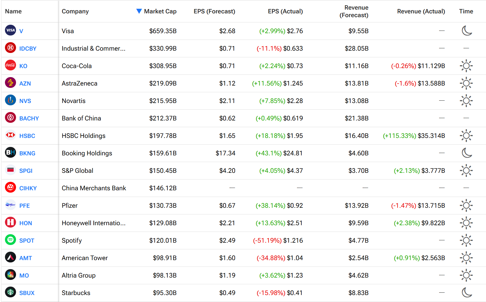
Task: Click the IDCBY bank logo icon
Action: (10, 48)
